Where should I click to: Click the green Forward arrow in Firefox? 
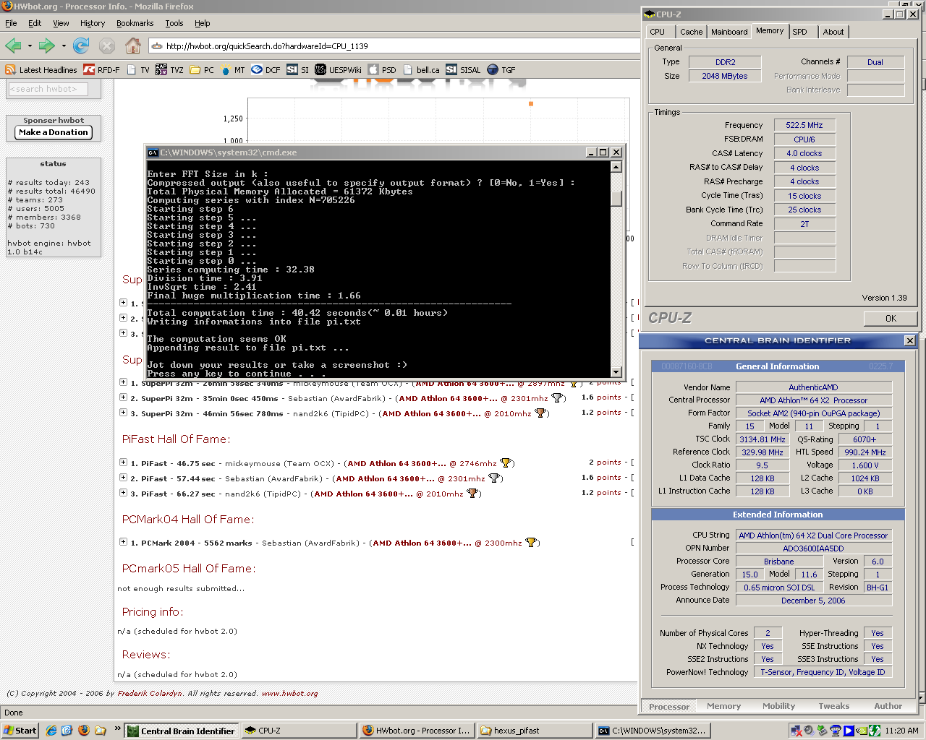click(47, 46)
